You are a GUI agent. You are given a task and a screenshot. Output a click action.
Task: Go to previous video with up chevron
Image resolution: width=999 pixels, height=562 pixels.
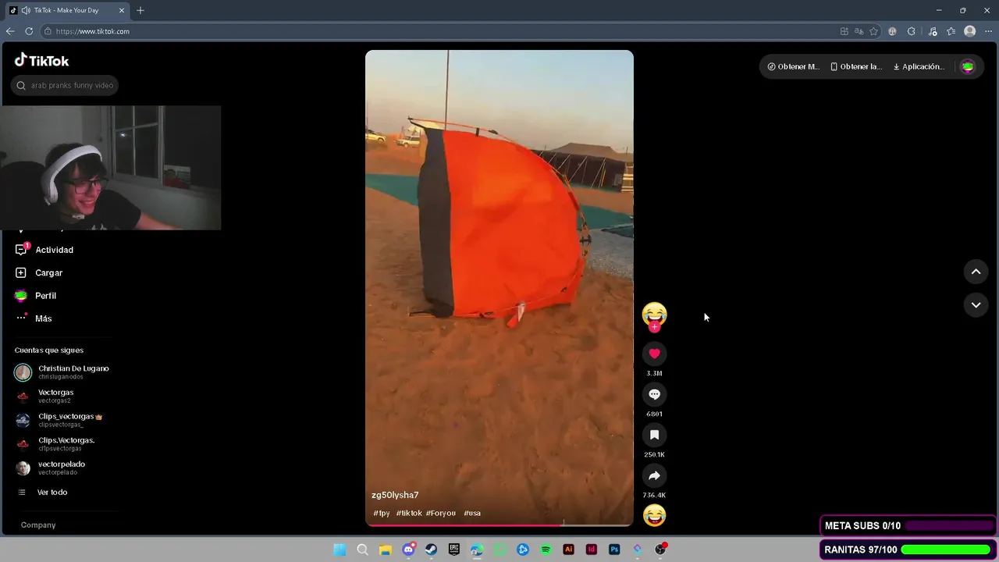pyautogui.click(x=976, y=272)
